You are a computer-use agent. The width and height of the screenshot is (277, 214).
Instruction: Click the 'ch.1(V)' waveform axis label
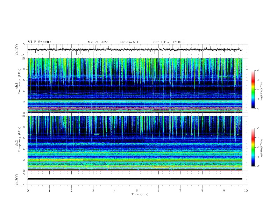coord(17,50)
